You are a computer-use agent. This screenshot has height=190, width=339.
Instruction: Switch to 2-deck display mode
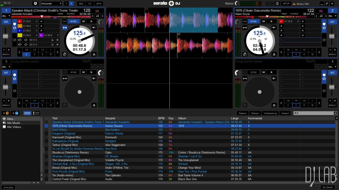click(66, 4)
